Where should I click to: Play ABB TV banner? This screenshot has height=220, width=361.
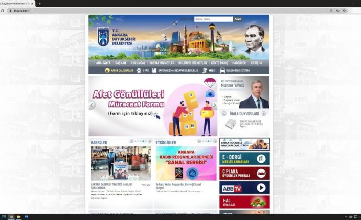[x=244, y=187]
